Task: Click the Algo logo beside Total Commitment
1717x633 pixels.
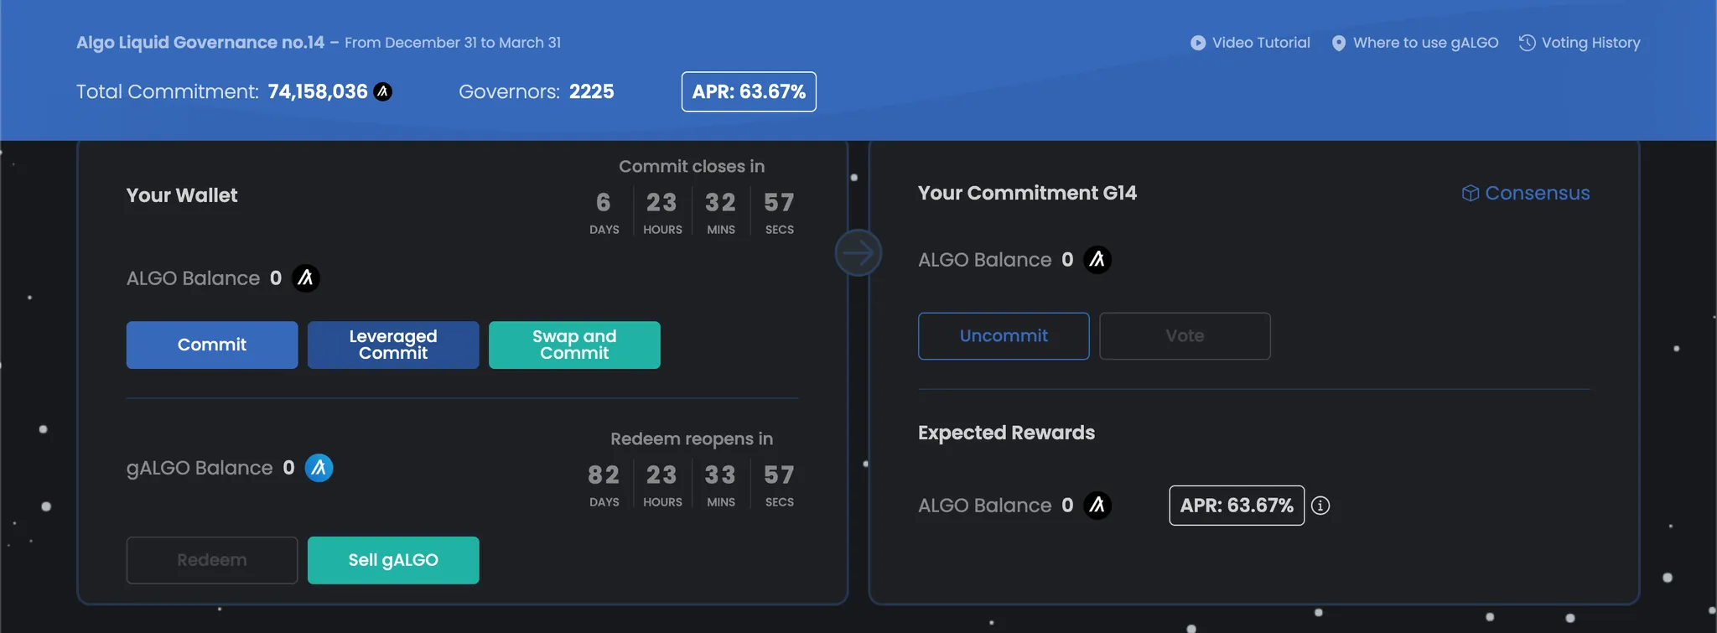Action: [x=382, y=91]
